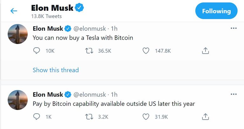This screenshot has width=244, height=129.
Task: Reply to the Pay by Bitcoin tweet
Action: point(37,117)
